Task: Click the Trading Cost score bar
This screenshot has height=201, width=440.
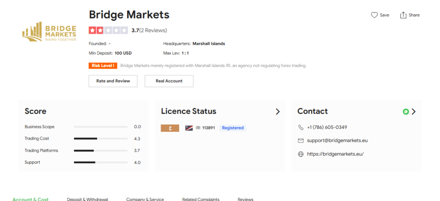Action: pos(101,139)
